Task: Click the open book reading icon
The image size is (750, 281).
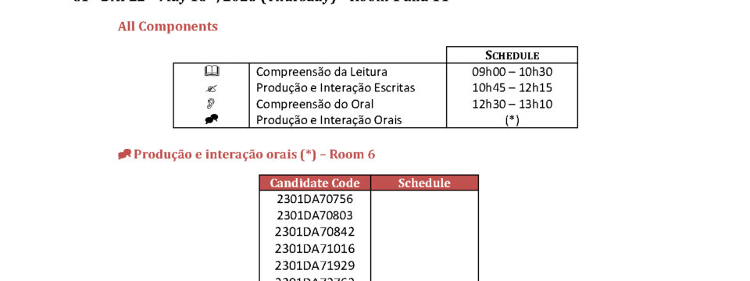Action: pyautogui.click(x=212, y=72)
